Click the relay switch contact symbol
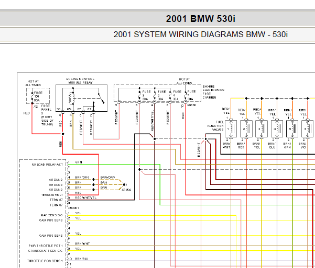Screen dimensions: 315x268 click(x=101, y=98)
